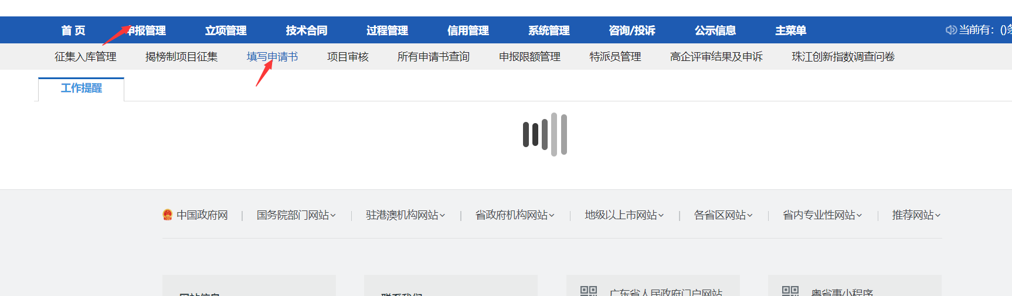Expand 省政府机构网站 dropdown
The height and width of the screenshot is (296, 1012).
pyautogui.click(x=515, y=215)
